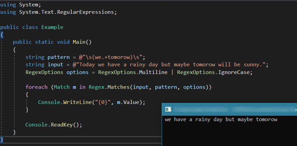Screen dimensions: 297x146
Task: Click the class keyword
Action: (30, 27)
